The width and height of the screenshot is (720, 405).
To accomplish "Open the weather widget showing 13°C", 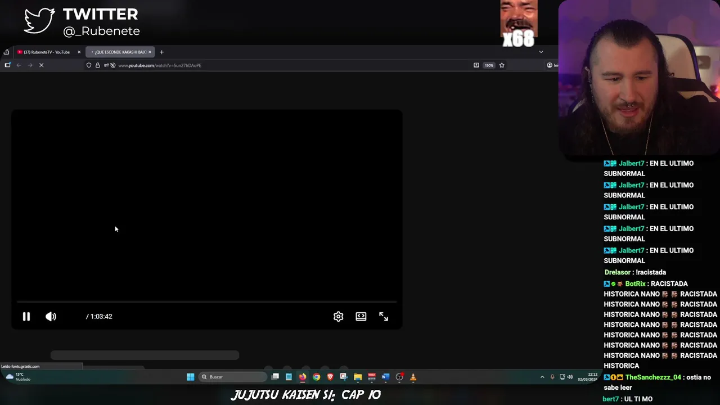I will pos(19,377).
